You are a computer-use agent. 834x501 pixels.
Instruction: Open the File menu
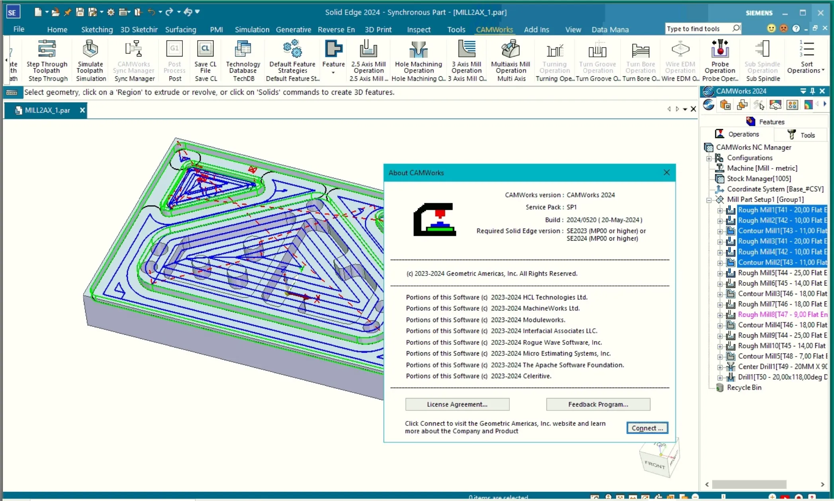pyautogui.click(x=19, y=29)
